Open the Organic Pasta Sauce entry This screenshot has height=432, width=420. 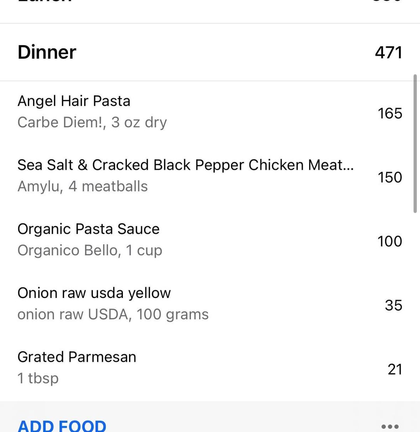coord(88,229)
